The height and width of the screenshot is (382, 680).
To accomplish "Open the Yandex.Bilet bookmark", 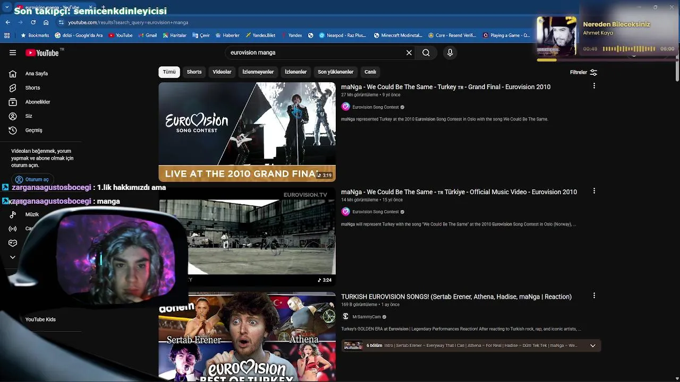I will tap(260, 36).
